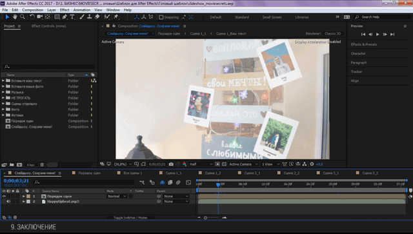Toggle Draft 3D in timeline
413x234 pixels.
(x=152, y=182)
